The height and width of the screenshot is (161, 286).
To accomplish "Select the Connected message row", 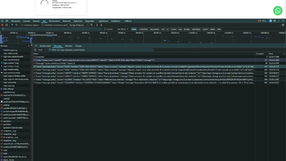I will (159, 57).
